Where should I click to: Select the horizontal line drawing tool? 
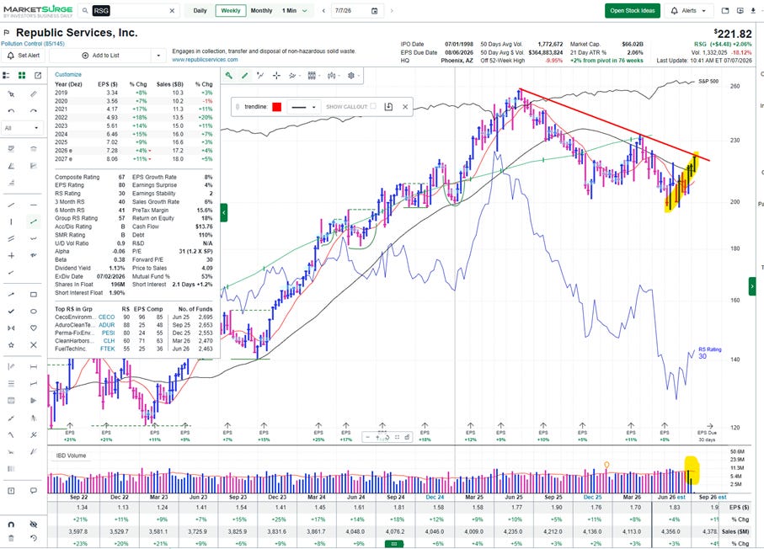(33, 205)
